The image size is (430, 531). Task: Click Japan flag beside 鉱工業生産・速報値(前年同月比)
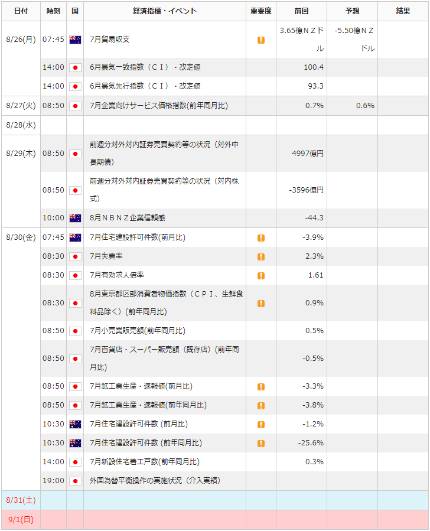(75, 406)
